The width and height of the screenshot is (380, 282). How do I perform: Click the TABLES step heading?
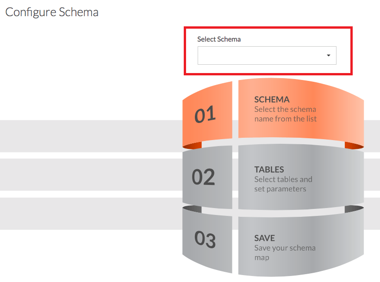point(269,169)
